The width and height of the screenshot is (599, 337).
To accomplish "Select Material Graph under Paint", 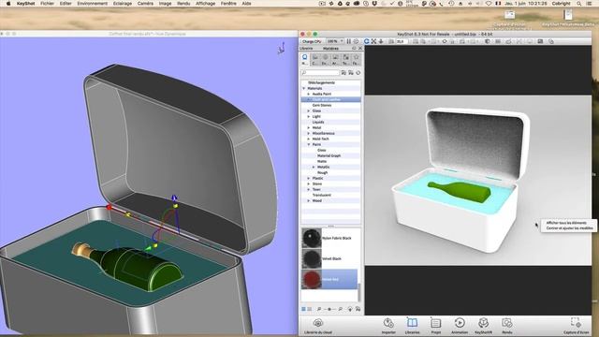I will coord(329,156).
